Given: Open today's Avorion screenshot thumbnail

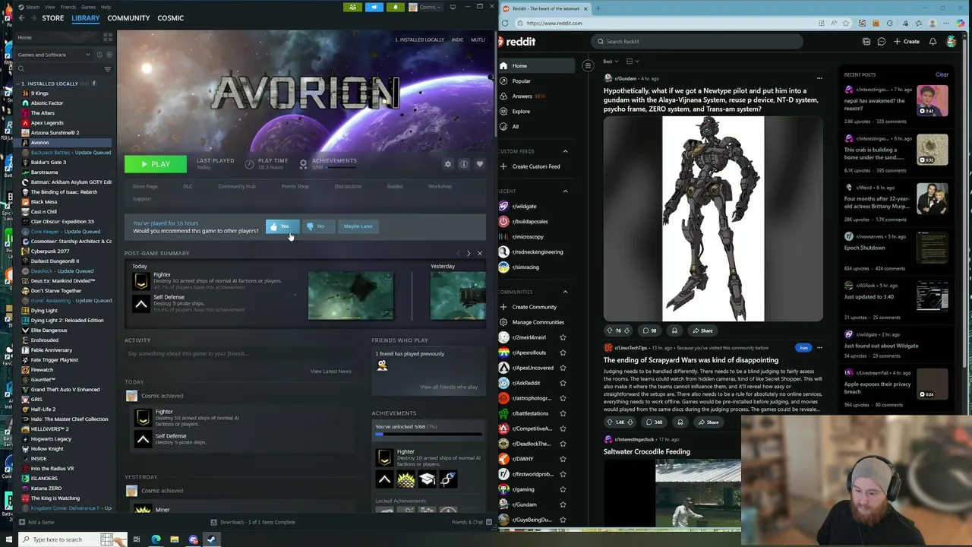Looking at the screenshot, I should pyautogui.click(x=351, y=296).
